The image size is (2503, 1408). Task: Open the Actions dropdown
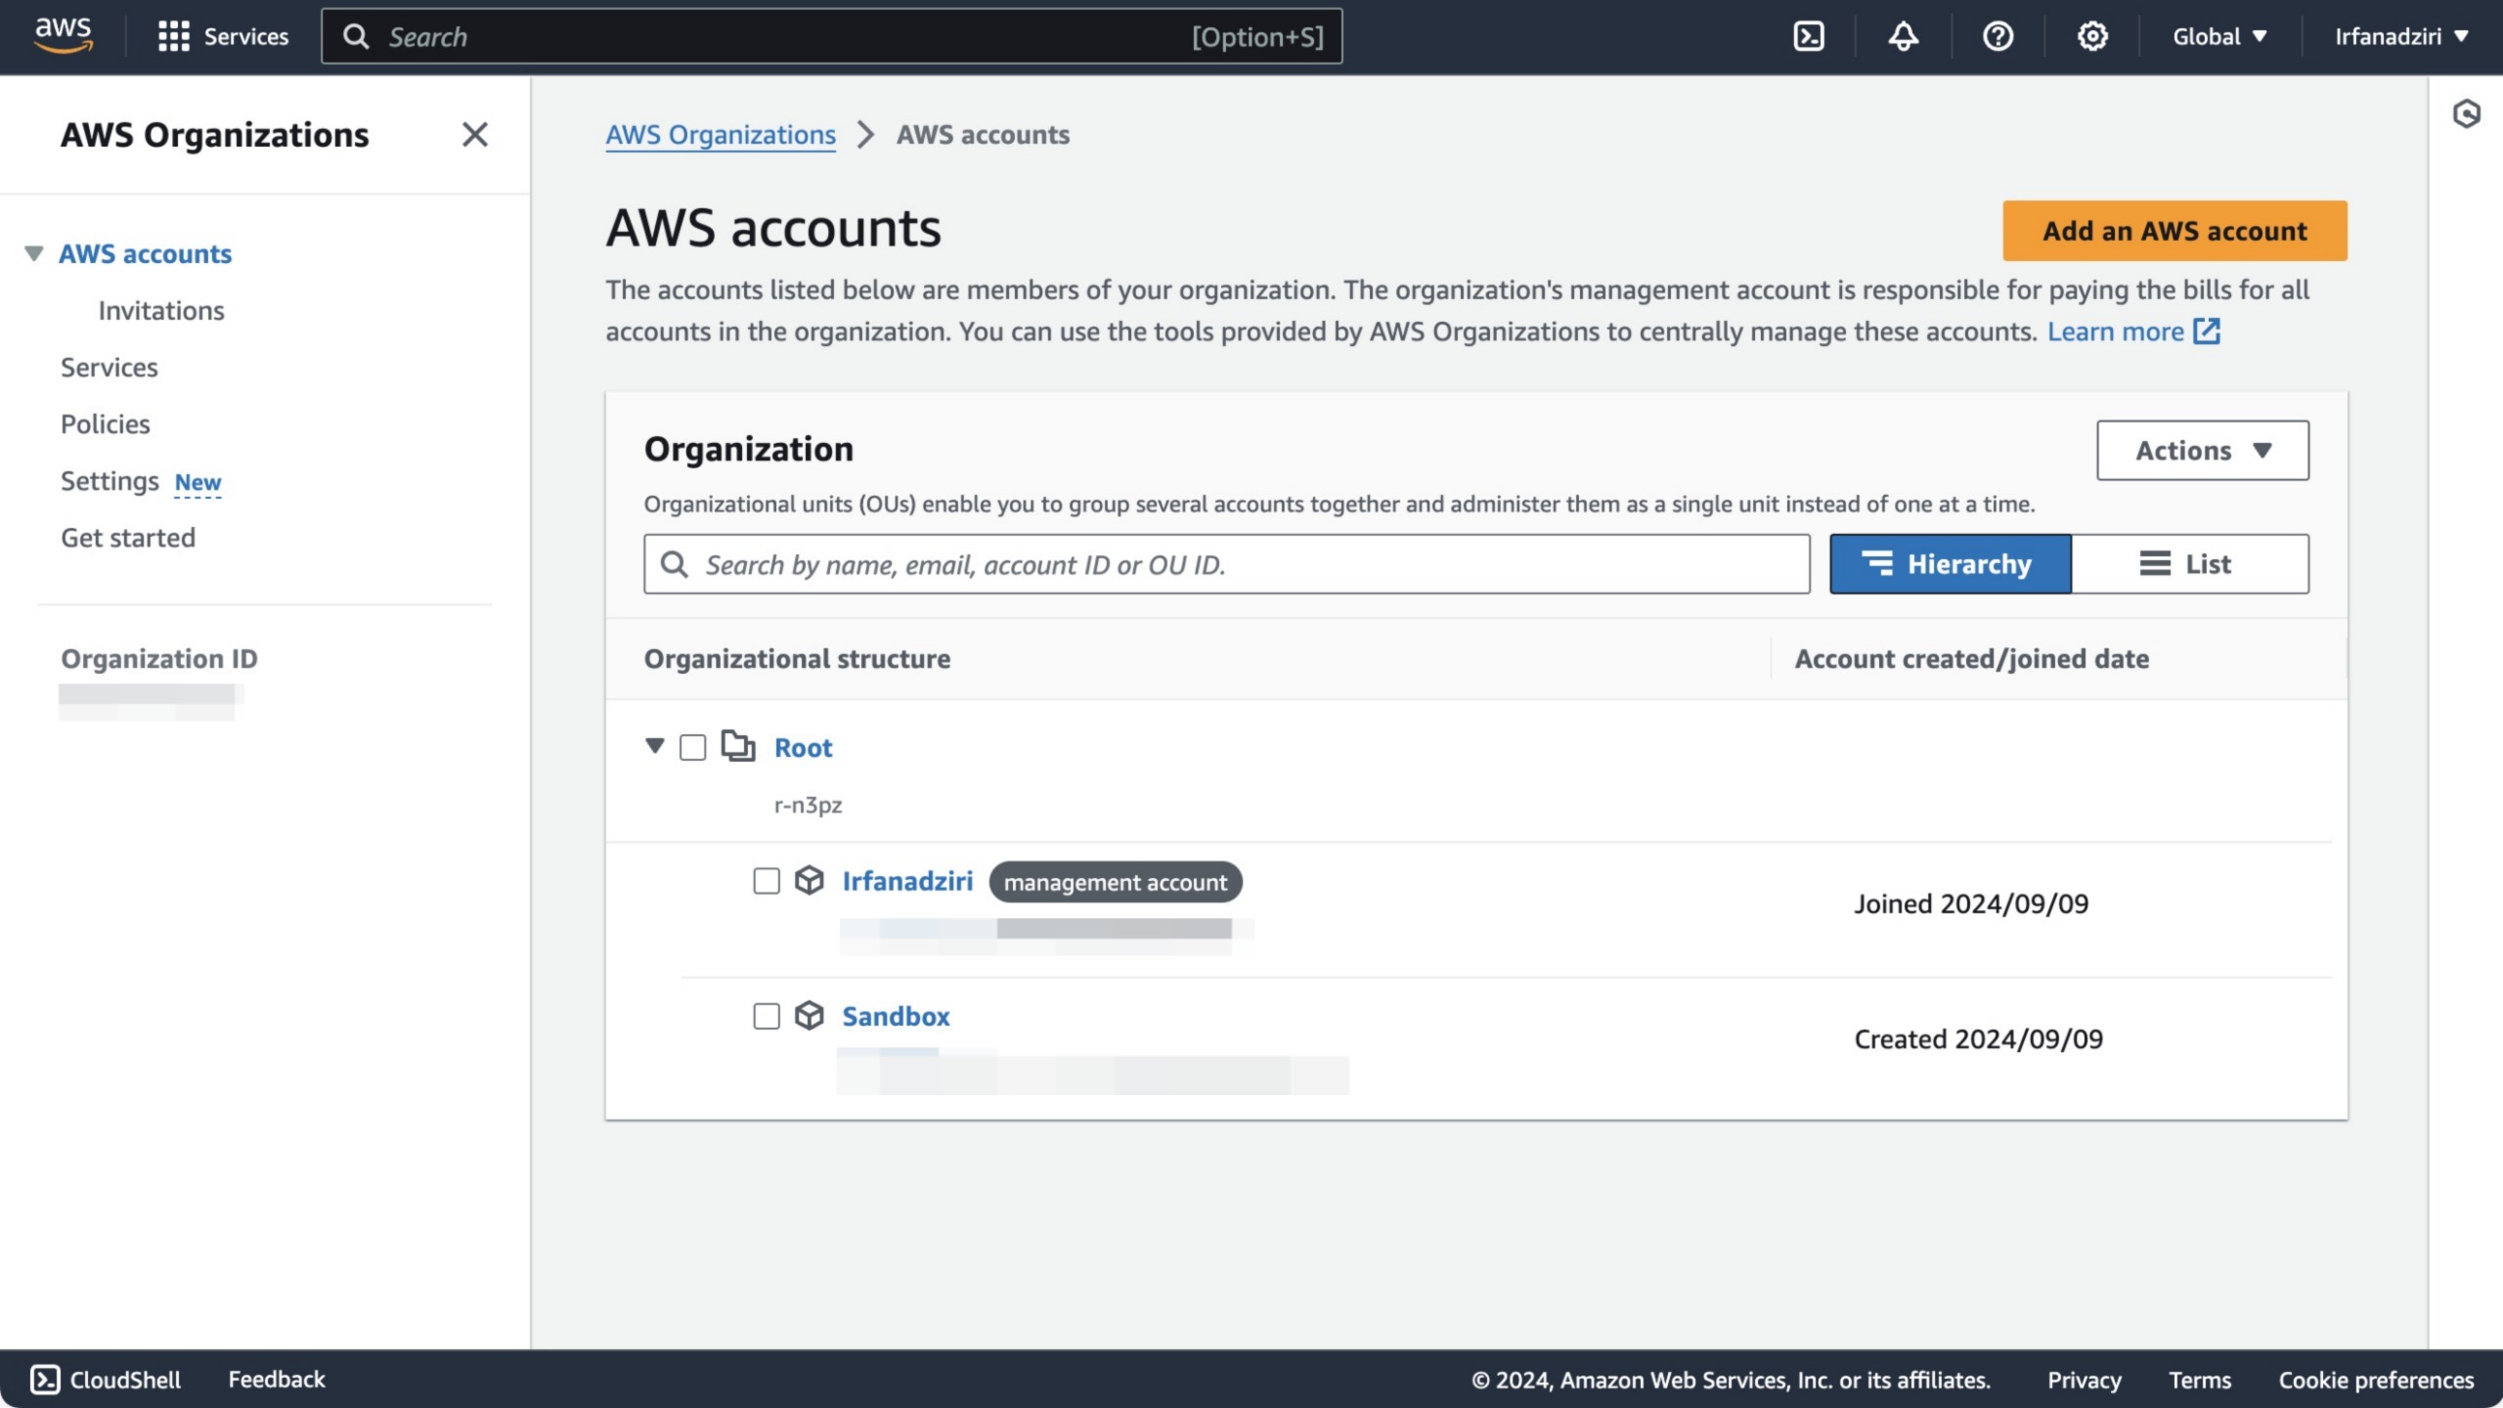(x=2201, y=450)
